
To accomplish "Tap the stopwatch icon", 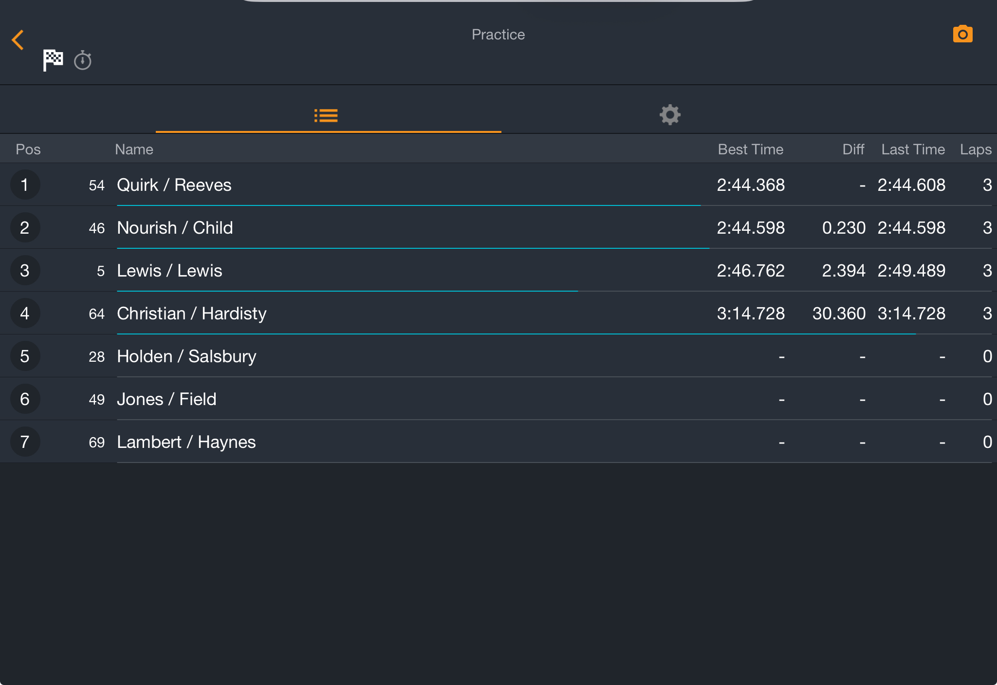I will coord(83,60).
